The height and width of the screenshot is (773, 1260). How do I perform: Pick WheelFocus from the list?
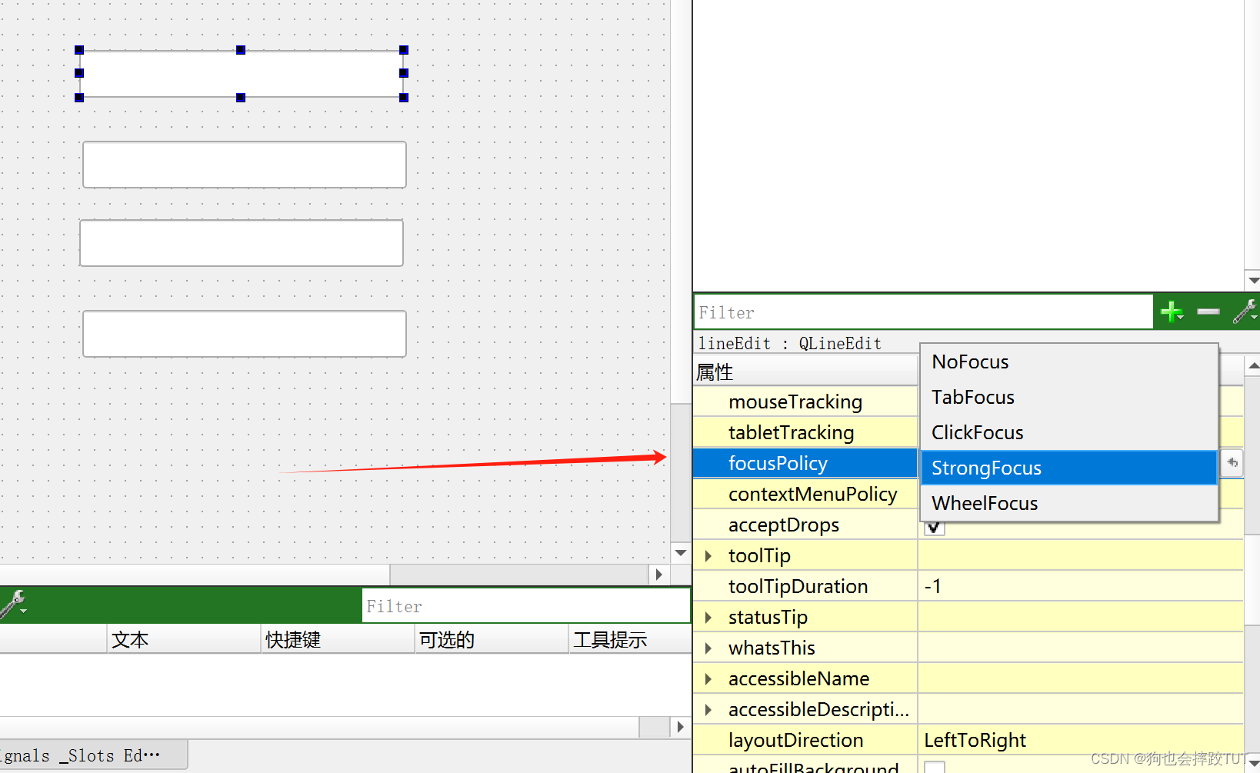pos(1069,503)
